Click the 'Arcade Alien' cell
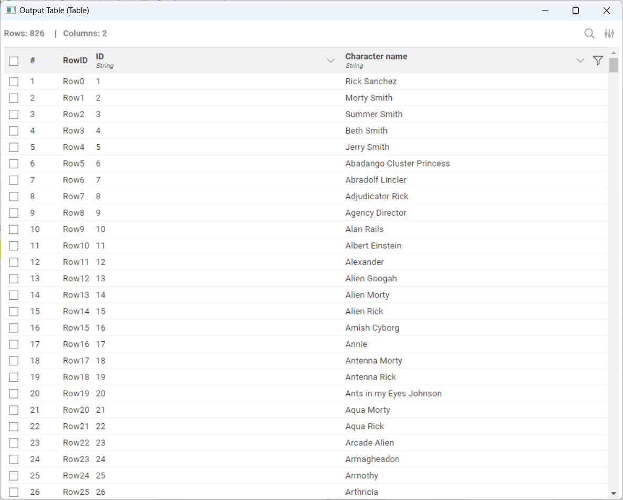This screenshot has height=500, width=623. tap(369, 443)
